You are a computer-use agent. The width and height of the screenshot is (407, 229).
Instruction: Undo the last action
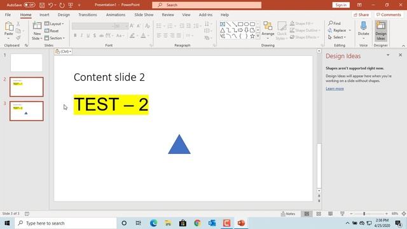[51, 5]
